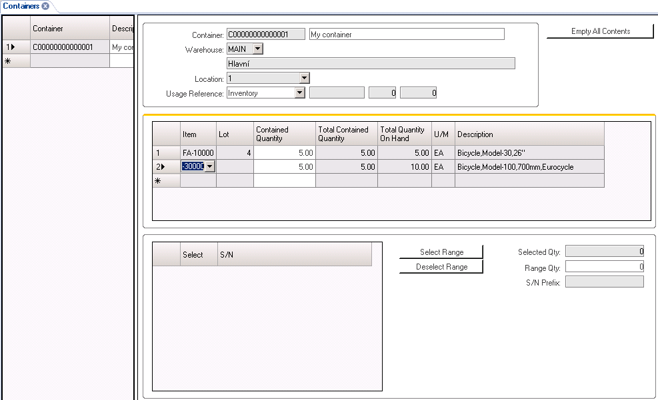Click the Deselect Range button

click(x=441, y=267)
